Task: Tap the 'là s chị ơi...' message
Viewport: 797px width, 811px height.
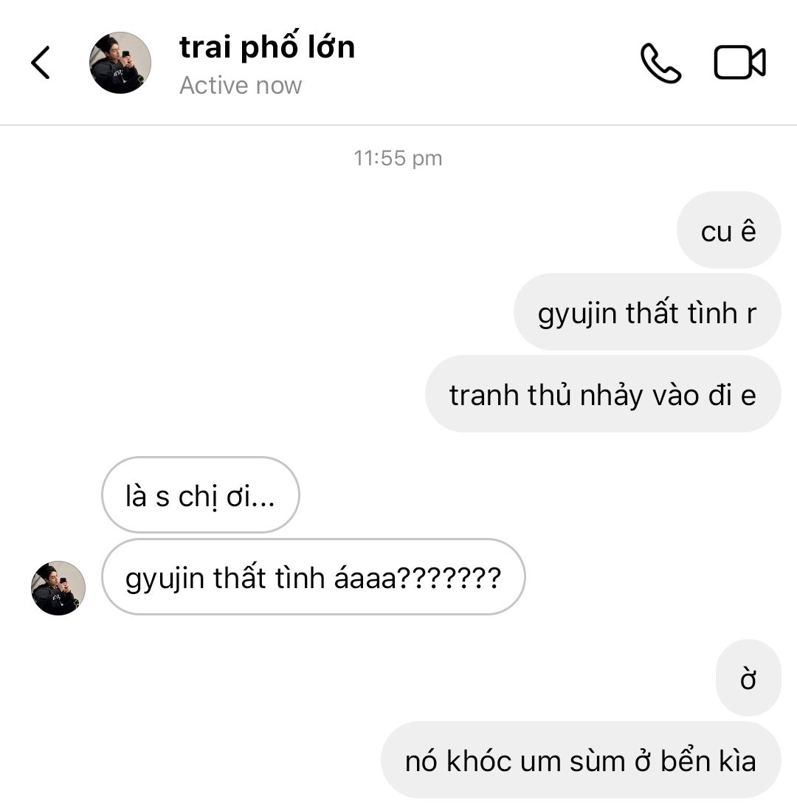Action: 201,495
